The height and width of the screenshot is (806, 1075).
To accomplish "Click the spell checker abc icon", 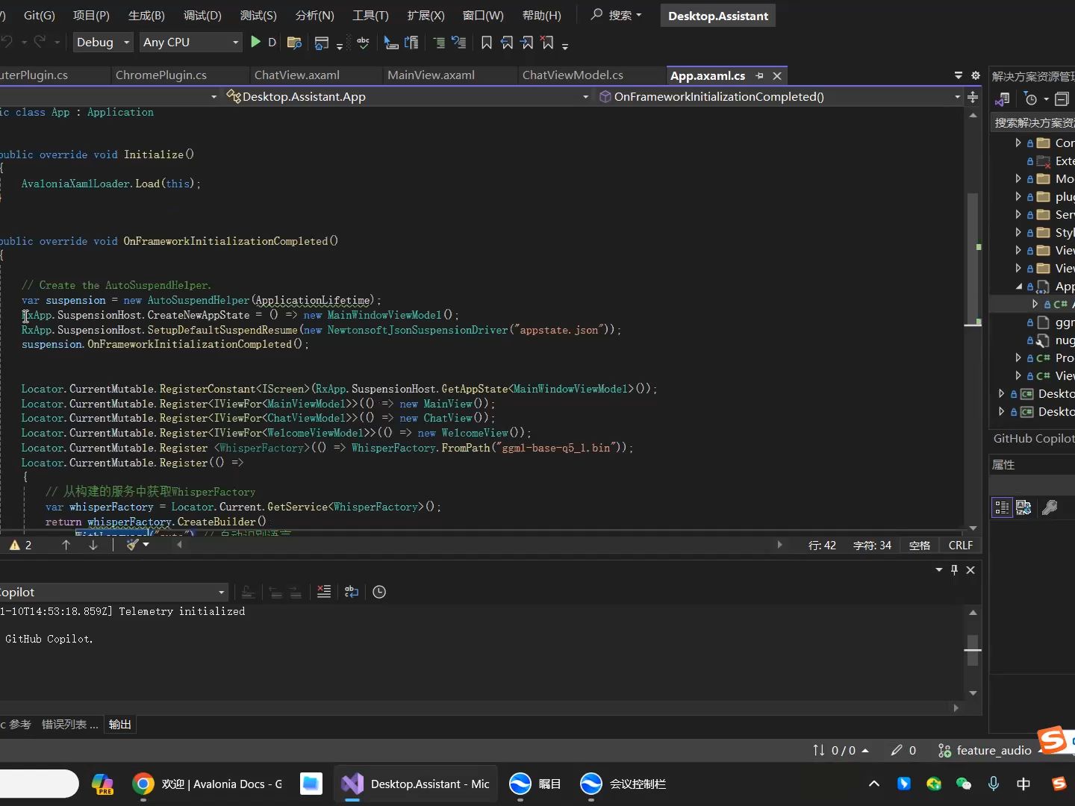I will point(363,43).
